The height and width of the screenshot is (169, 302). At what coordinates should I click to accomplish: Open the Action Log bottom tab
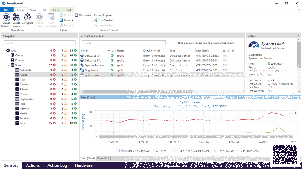click(57, 165)
